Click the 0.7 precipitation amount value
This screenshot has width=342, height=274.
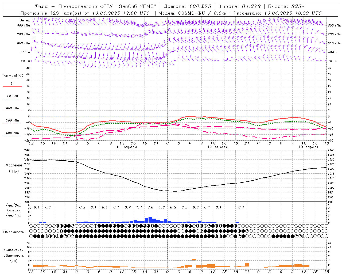click(128, 207)
